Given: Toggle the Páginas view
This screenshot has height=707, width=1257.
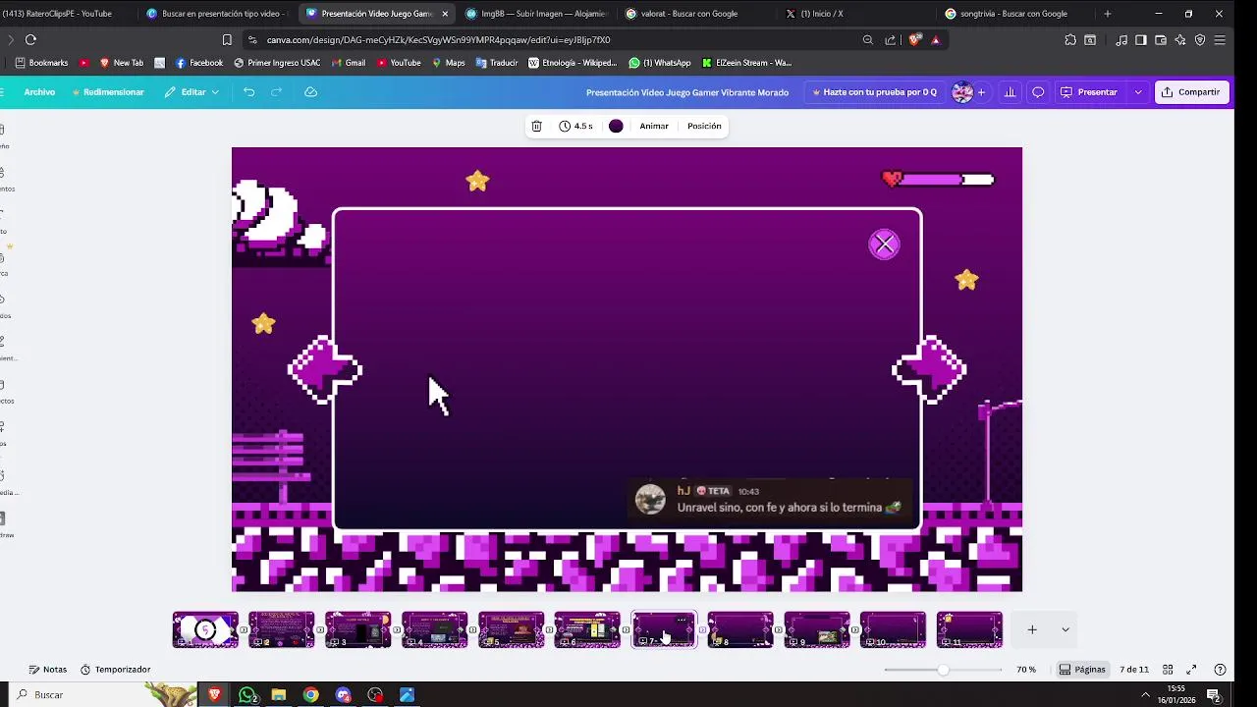Looking at the screenshot, I should (1082, 670).
